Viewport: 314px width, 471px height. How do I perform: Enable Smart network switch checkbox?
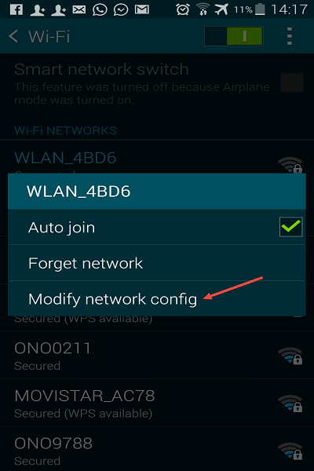click(x=292, y=82)
